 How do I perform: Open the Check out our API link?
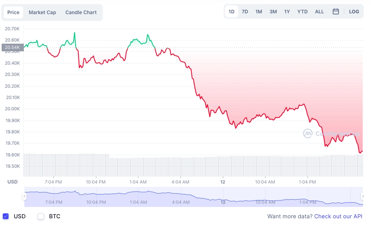point(338,216)
